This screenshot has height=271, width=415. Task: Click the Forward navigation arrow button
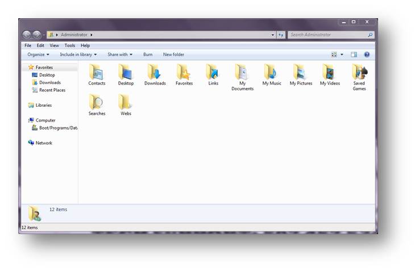(36, 34)
